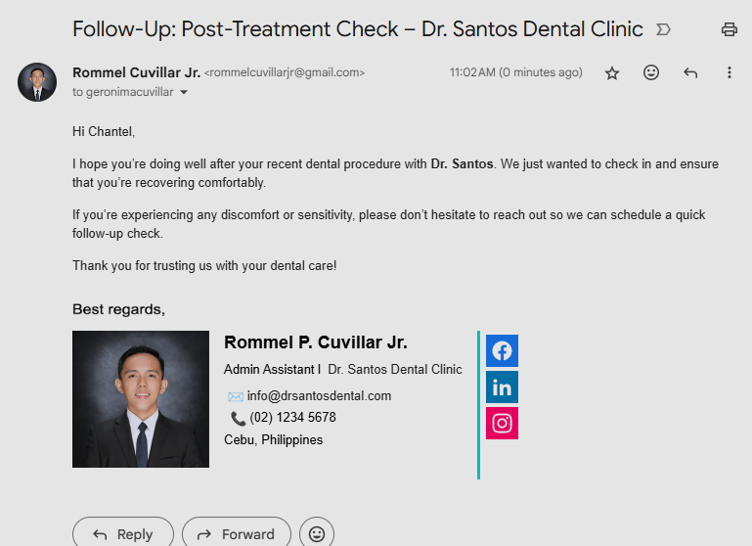Click the envelope icon in signature

click(236, 397)
